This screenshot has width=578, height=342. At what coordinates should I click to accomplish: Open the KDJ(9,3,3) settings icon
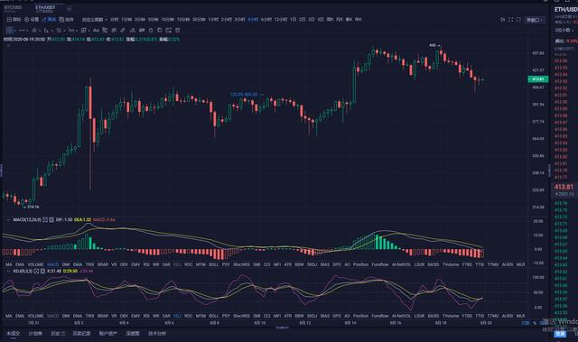[36, 271]
